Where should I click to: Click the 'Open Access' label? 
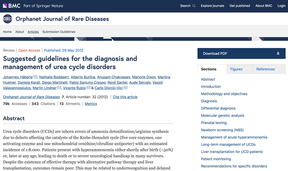click(29, 50)
